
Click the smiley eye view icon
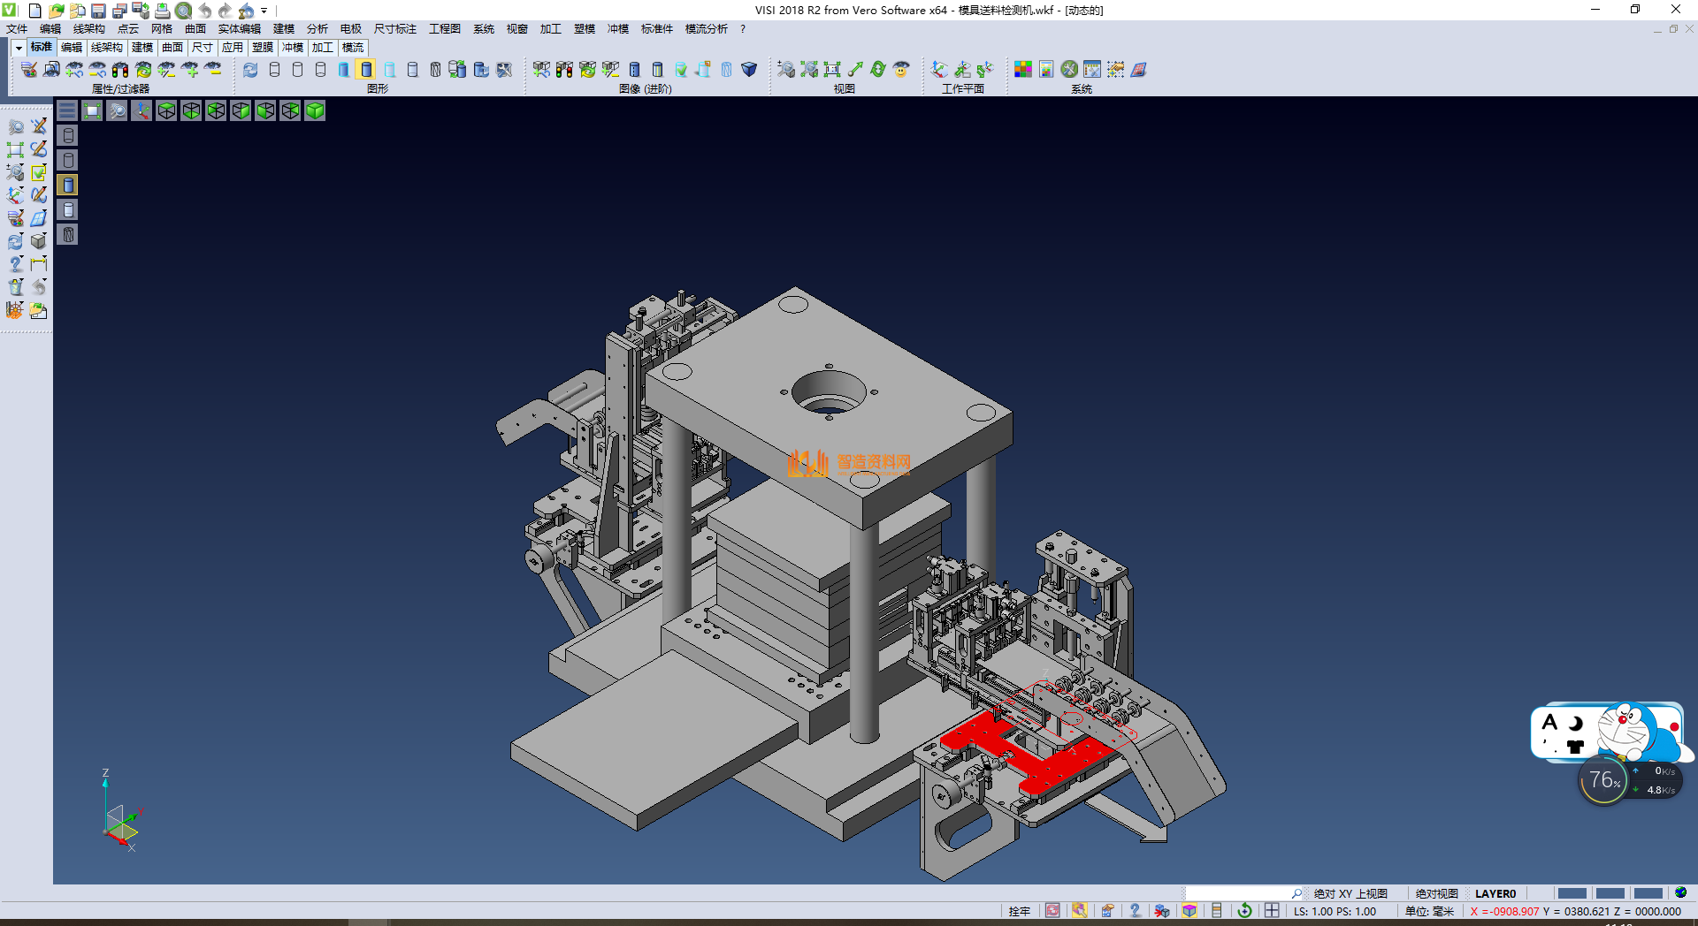(901, 70)
